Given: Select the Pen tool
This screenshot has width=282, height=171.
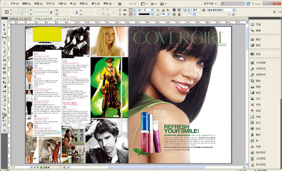Looking at the screenshot, I should [4, 52].
